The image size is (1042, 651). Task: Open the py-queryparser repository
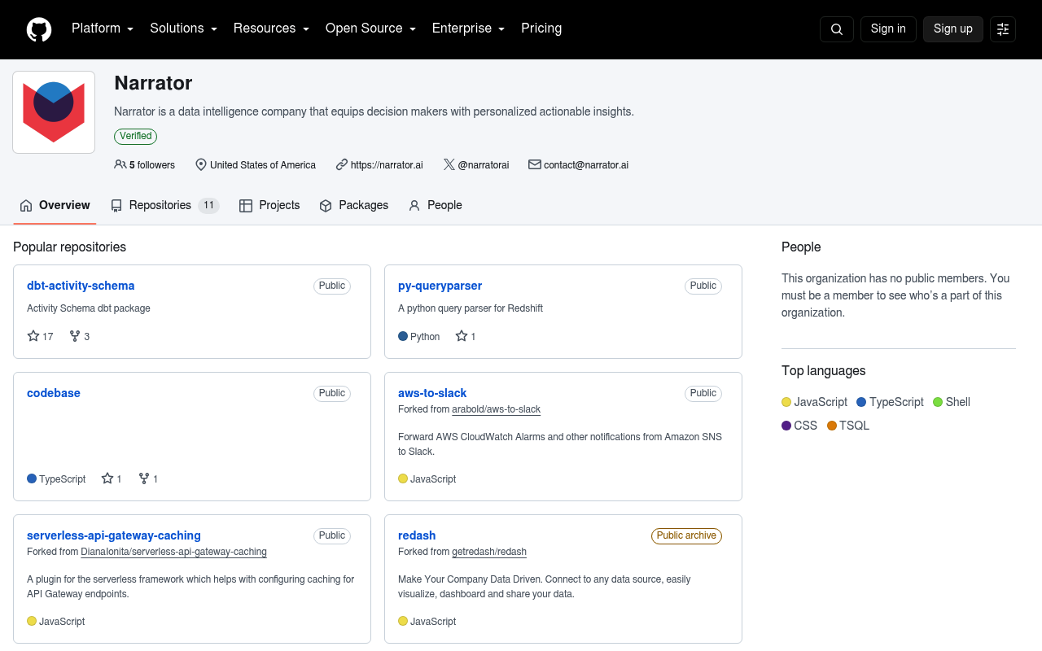coord(440,286)
